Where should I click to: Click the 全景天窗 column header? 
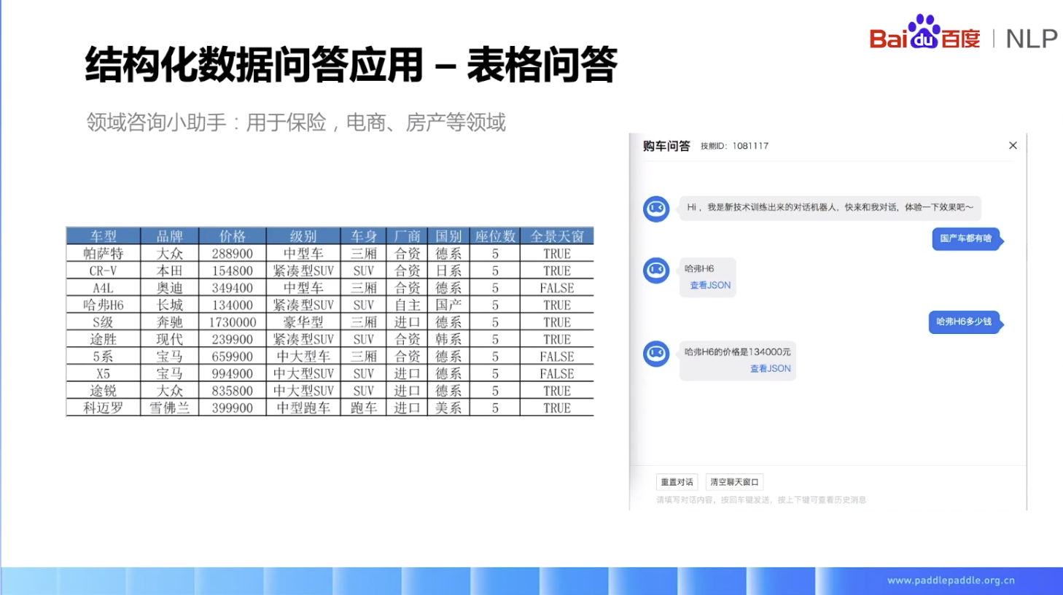(x=557, y=236)
